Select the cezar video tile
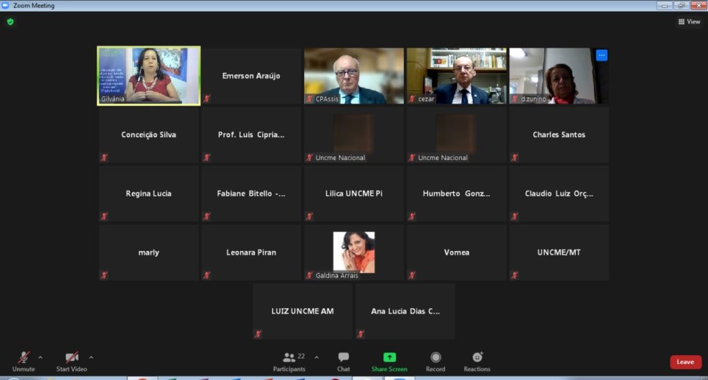708x380 pixels. coord(456,76)
